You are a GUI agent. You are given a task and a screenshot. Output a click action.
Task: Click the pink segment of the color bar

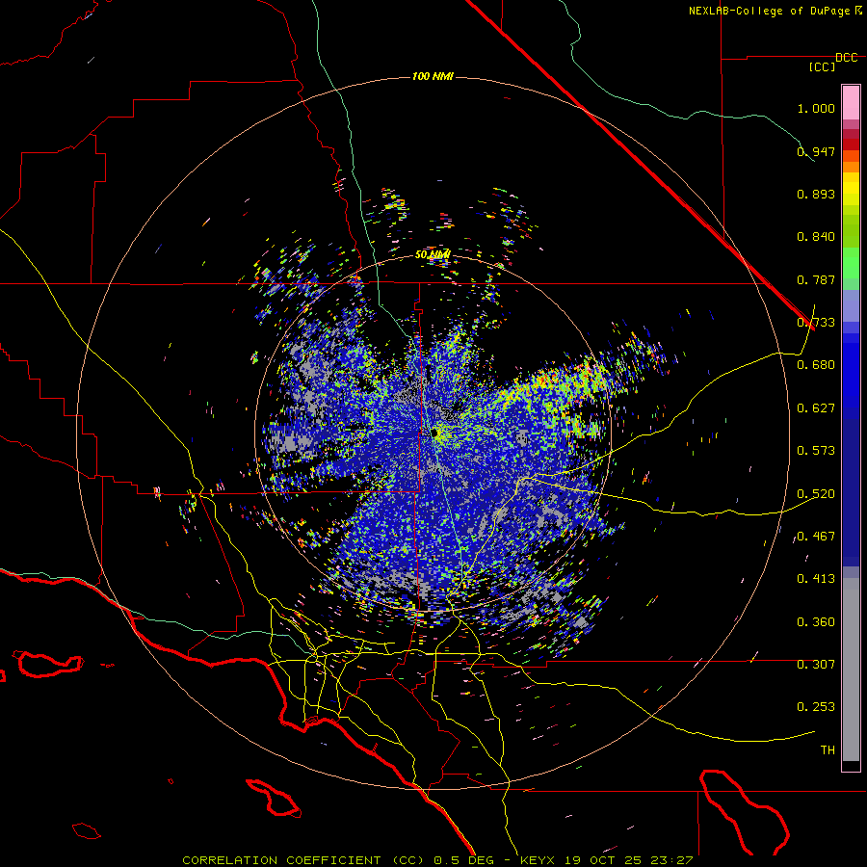851,103
